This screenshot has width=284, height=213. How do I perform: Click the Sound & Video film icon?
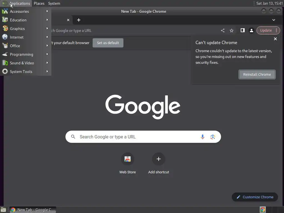tap(5, 63)
